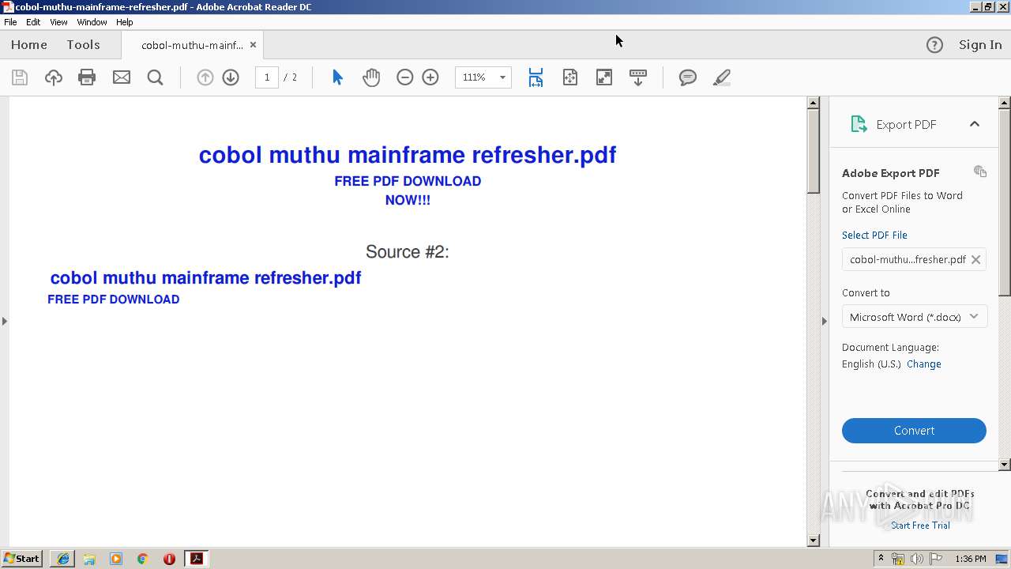Open File Explorer folder taskbar icon
This screenshot has height=569, width=1011.
click(89, 559)
